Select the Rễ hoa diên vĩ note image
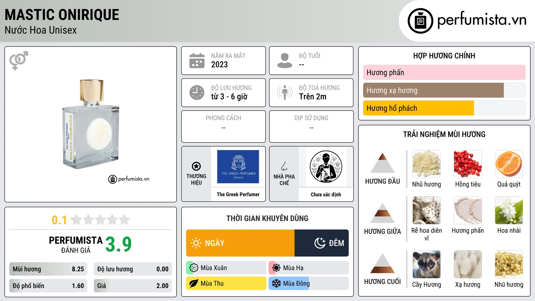The height and width of the screenshot is (301, 535). pos(427,210)
